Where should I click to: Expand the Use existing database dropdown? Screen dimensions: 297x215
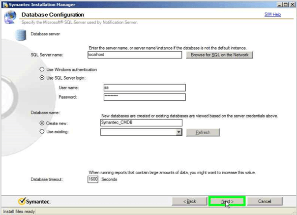click(179, 132)
